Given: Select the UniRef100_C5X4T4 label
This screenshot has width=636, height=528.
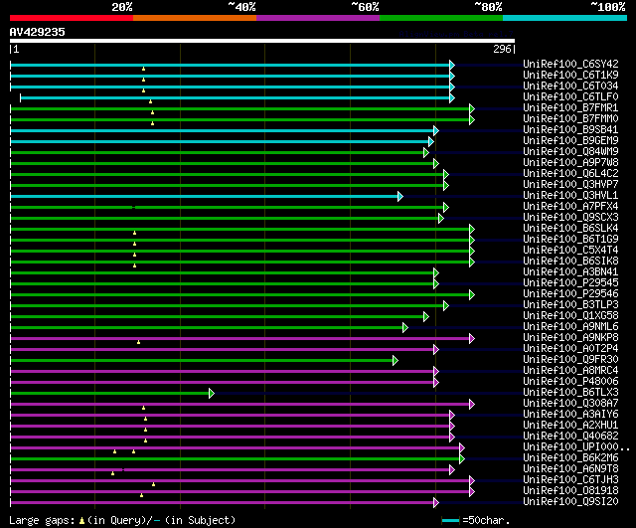Looking at the screenshot, I should tap(570, 250).
